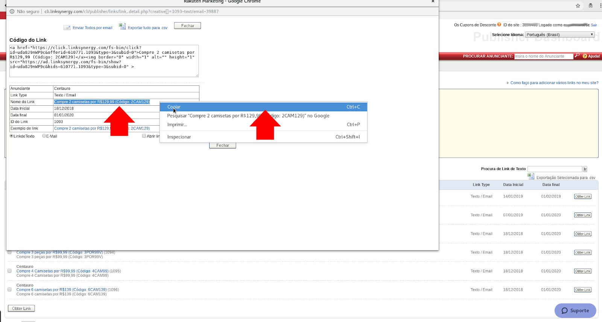Click the Os Cupons de Desconto text
The image size is (602, 322).
point(475,25)
